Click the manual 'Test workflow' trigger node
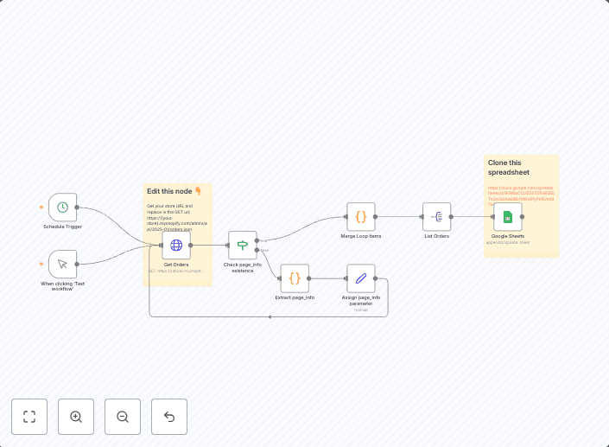 (x=62, y=264)
